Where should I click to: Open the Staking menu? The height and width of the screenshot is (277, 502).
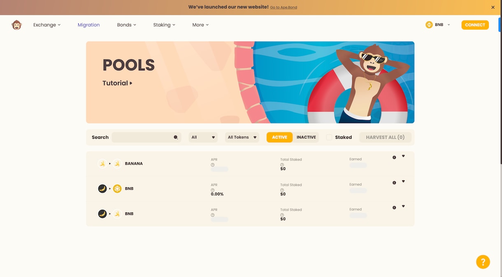tap(164, 25)
